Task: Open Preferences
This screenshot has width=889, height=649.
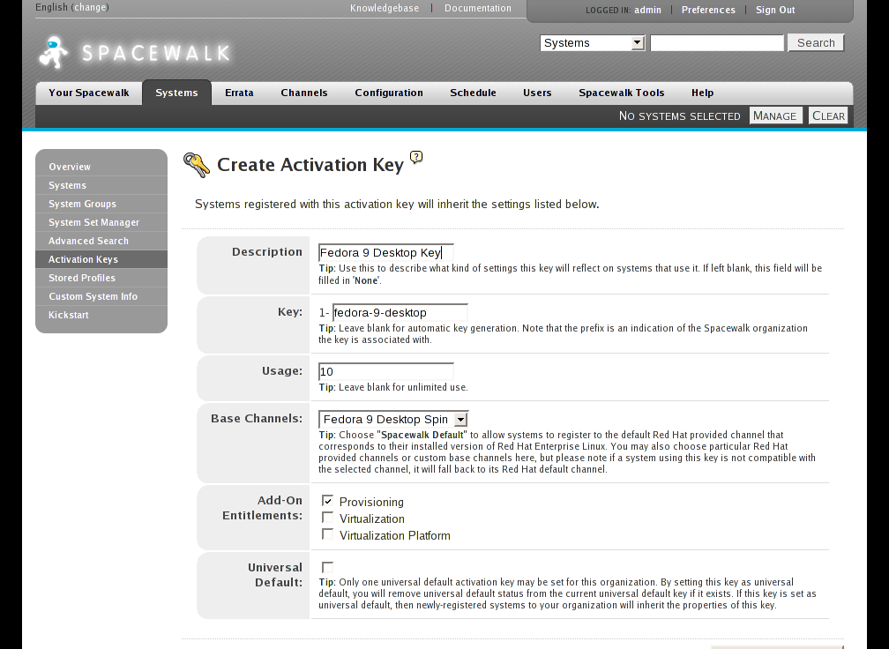Action: coord(708,11)
